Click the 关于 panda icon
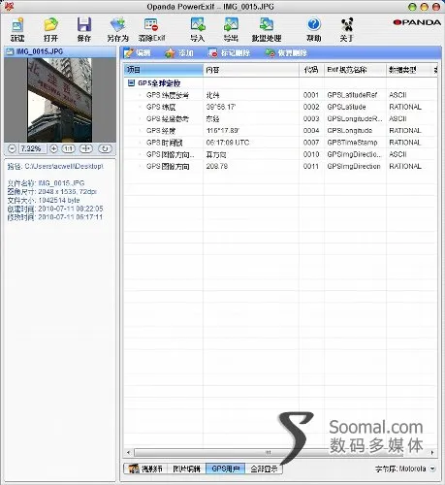Screen dimensions: 445x485 [347, 29]
